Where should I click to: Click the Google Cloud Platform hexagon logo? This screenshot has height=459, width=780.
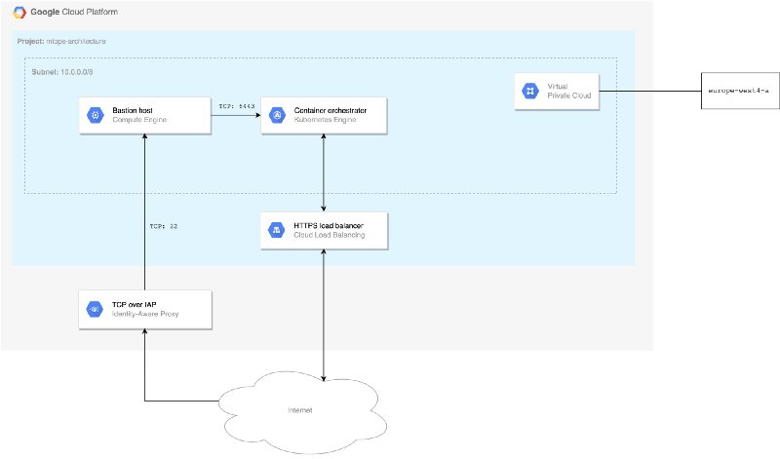(x=19, y=13)
